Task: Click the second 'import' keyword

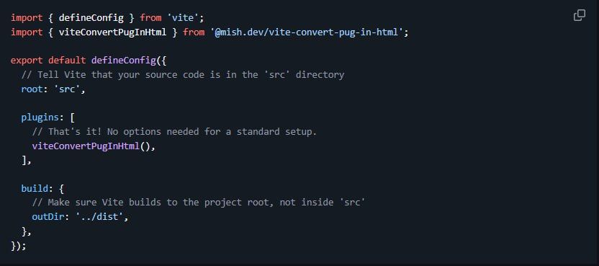Action: coord(27,32)
